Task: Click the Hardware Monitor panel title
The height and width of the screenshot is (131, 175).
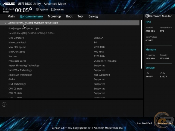Action: pyautogui.click(x=160, y=16)
